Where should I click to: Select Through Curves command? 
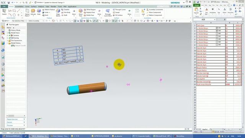(x=119, y=10)
